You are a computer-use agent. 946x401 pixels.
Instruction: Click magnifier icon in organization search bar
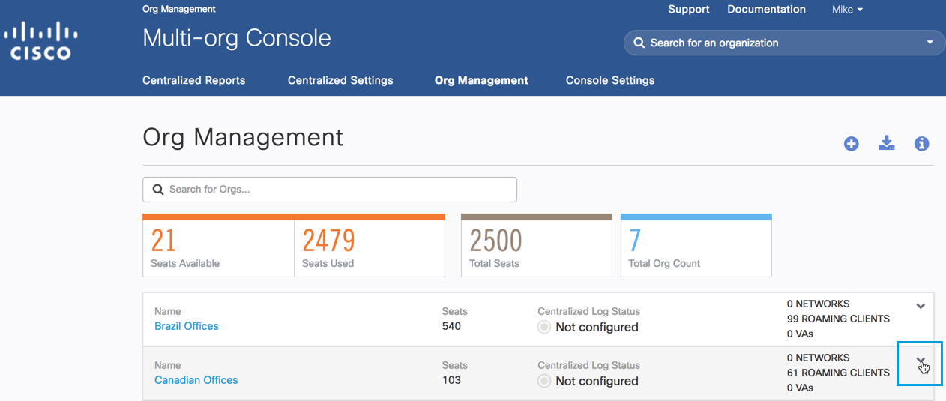639,43
